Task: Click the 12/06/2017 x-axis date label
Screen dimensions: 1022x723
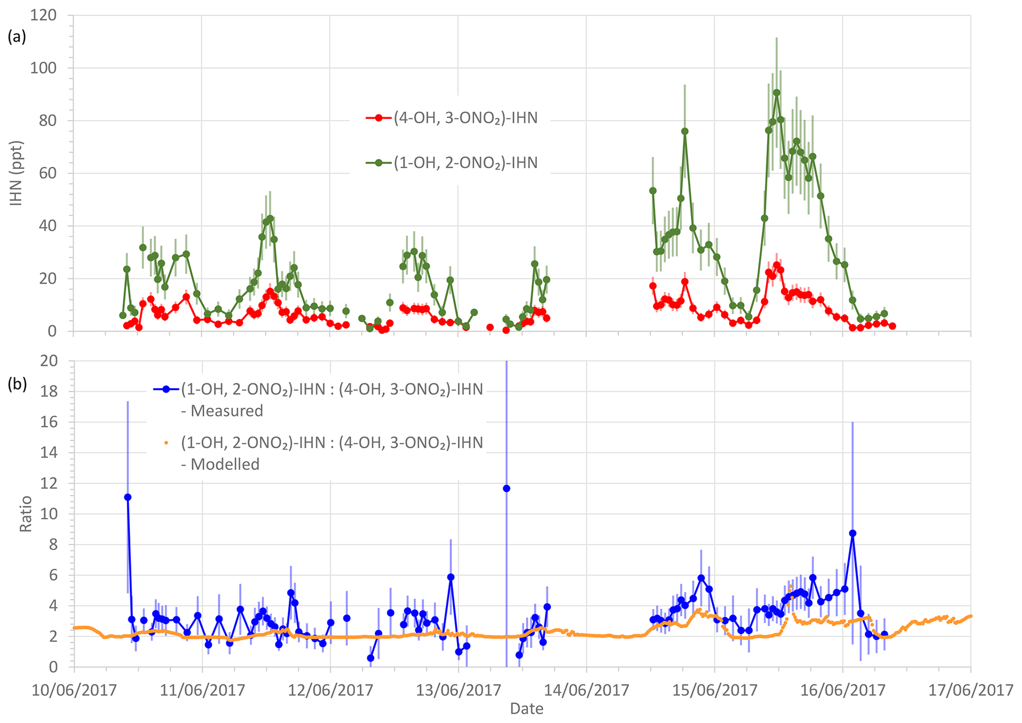Action: click(330, 690)
